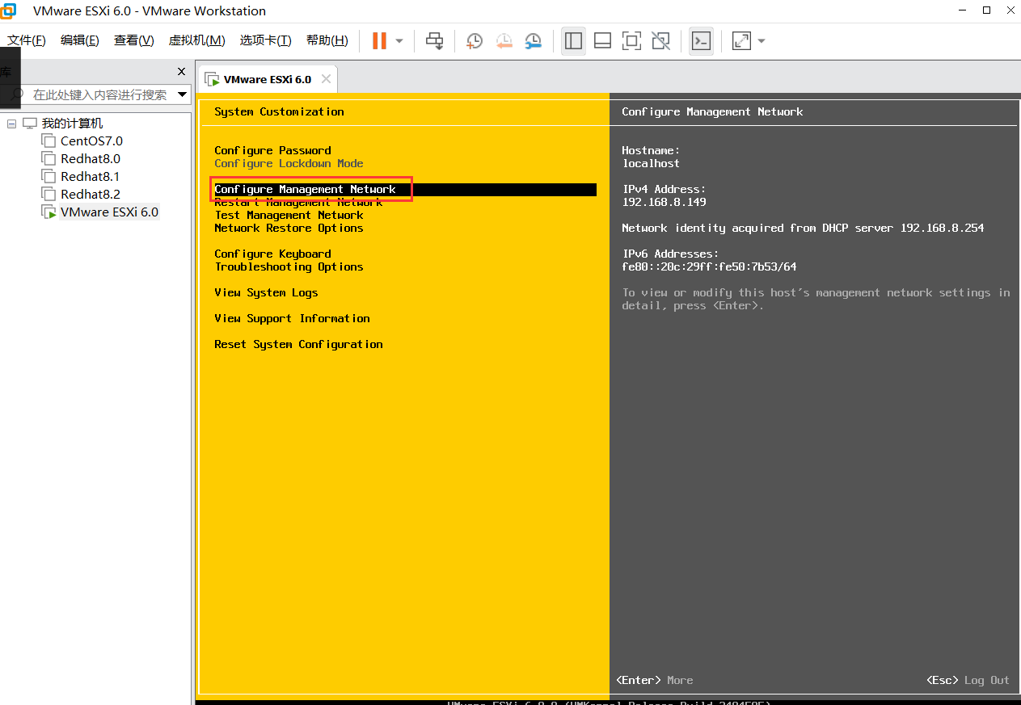The image size is (1021, 705).
Task: Click Configure Keyboard entry
Action: (x=272, y=254)
